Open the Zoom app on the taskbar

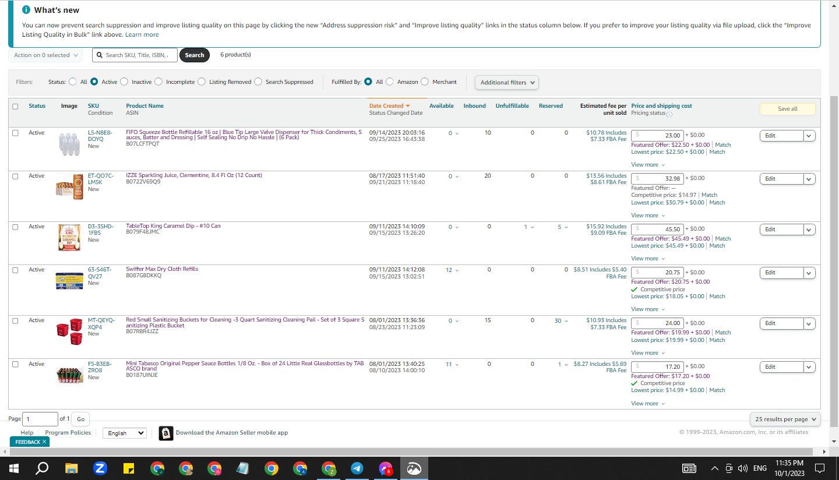[x=100, y=468]
